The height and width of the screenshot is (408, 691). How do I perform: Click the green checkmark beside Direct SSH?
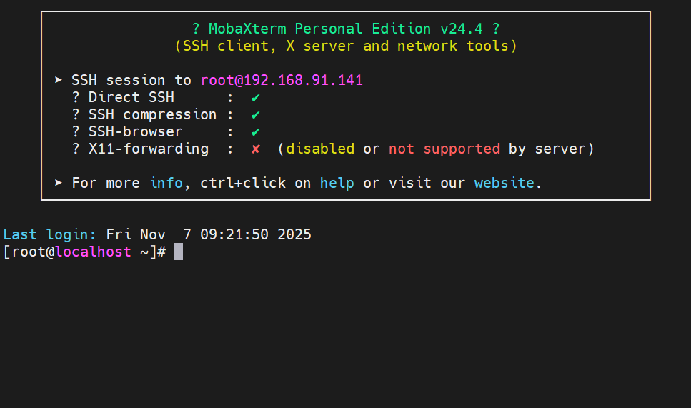pos(255,97)
